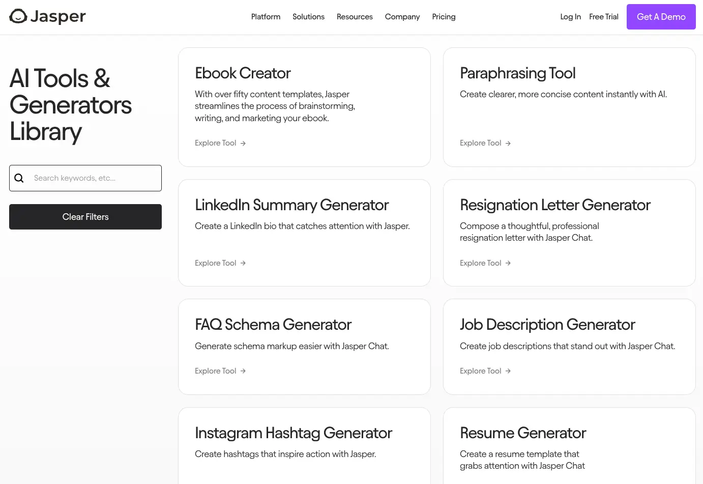
Task: Click the arrow next to Ebook Creator Explore Tool
Action: tap(243, 144)
